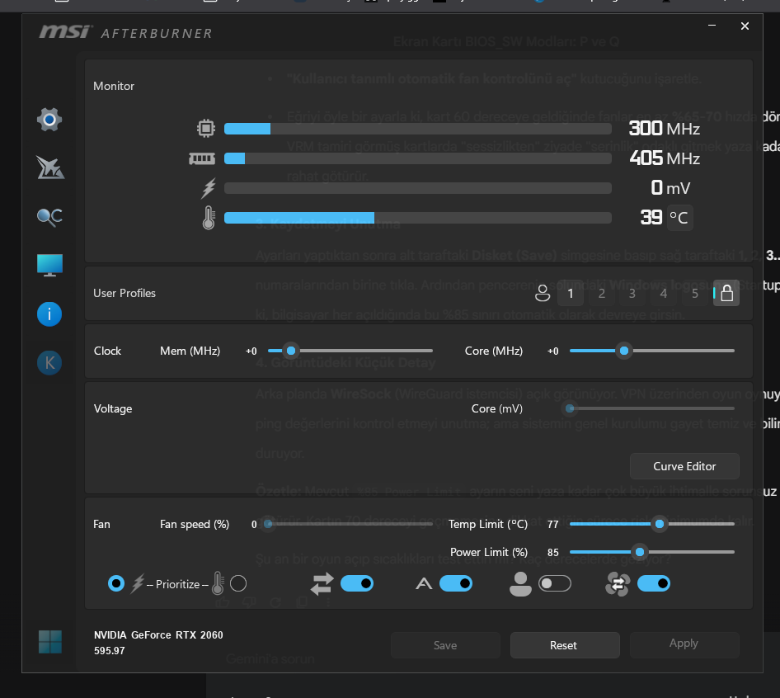This screenshot has width=780, height=698.
Task: Click the K icon in sidebar
Action: point(49,363)
